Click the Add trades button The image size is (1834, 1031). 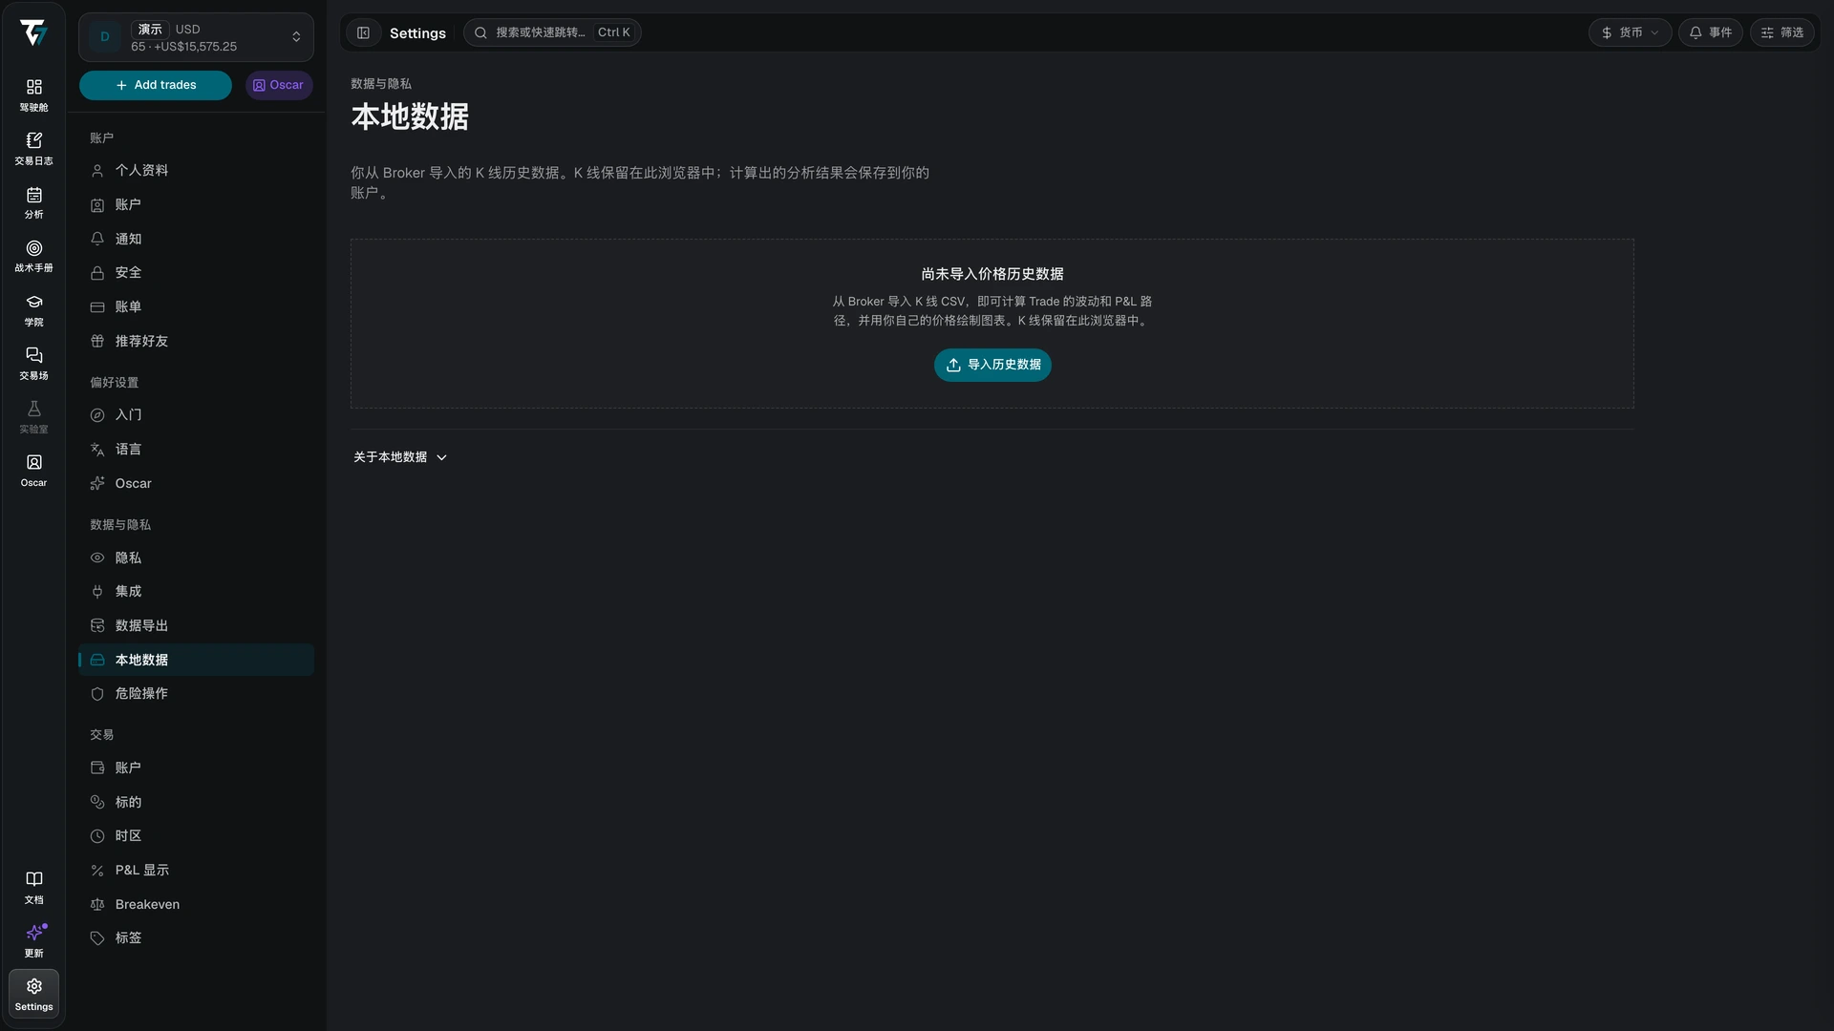tap(156, 85)
